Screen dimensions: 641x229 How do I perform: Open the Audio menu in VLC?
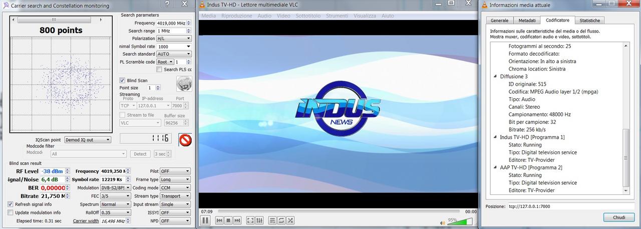pyautogui.click(x=264, y=16)
